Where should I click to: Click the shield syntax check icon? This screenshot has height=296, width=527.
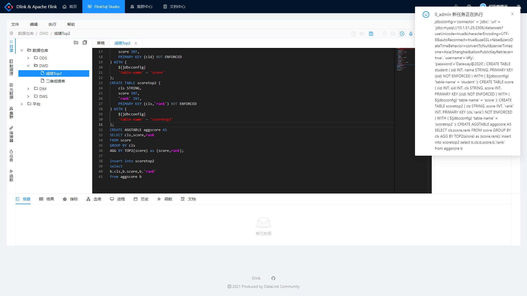(385, 34)
